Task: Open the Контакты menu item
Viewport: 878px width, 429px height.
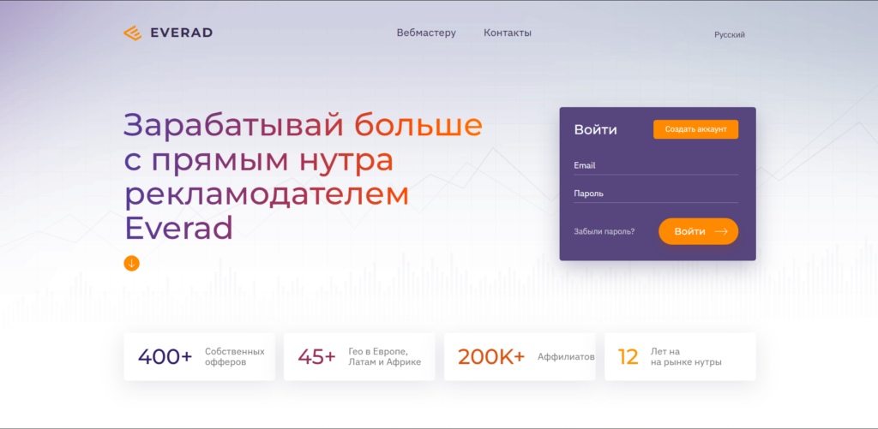Action: (508, 33)
